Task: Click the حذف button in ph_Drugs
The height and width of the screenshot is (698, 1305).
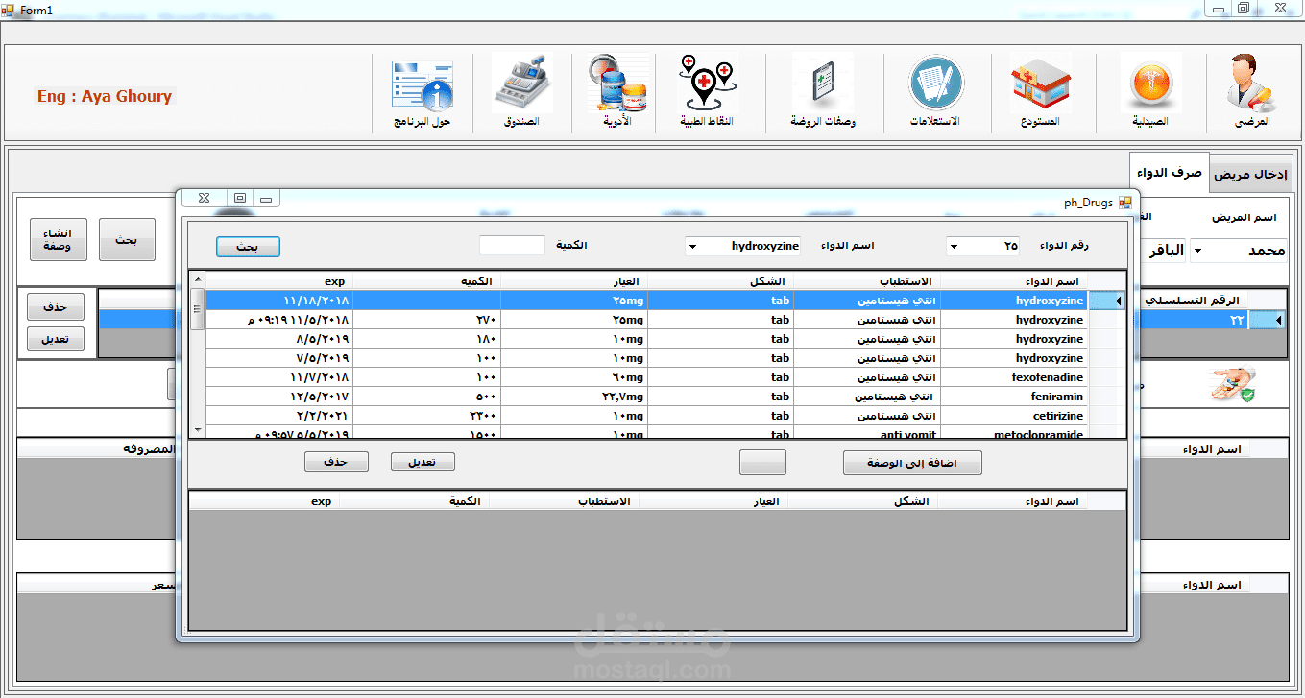Action: click(336, 462)
